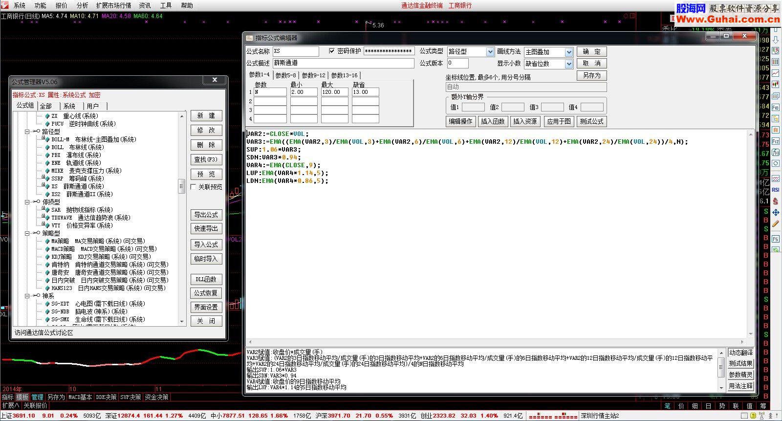This screenshot has height=421, width=782.
Task: Click the translation panel scrollbar down arrow
Action: [721, 387]
